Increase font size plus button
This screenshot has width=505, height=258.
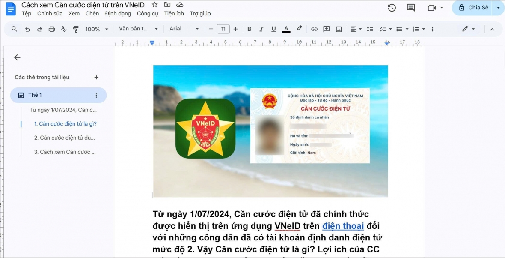[x=235, y=29]
